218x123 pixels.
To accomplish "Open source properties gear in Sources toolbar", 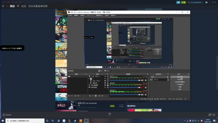I will tap(96, 96).
